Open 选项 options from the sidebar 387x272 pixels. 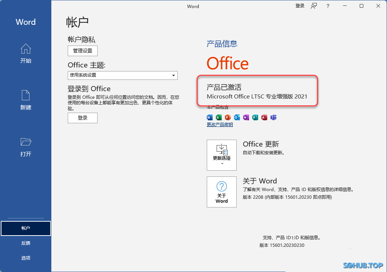(x=26, y=258)
